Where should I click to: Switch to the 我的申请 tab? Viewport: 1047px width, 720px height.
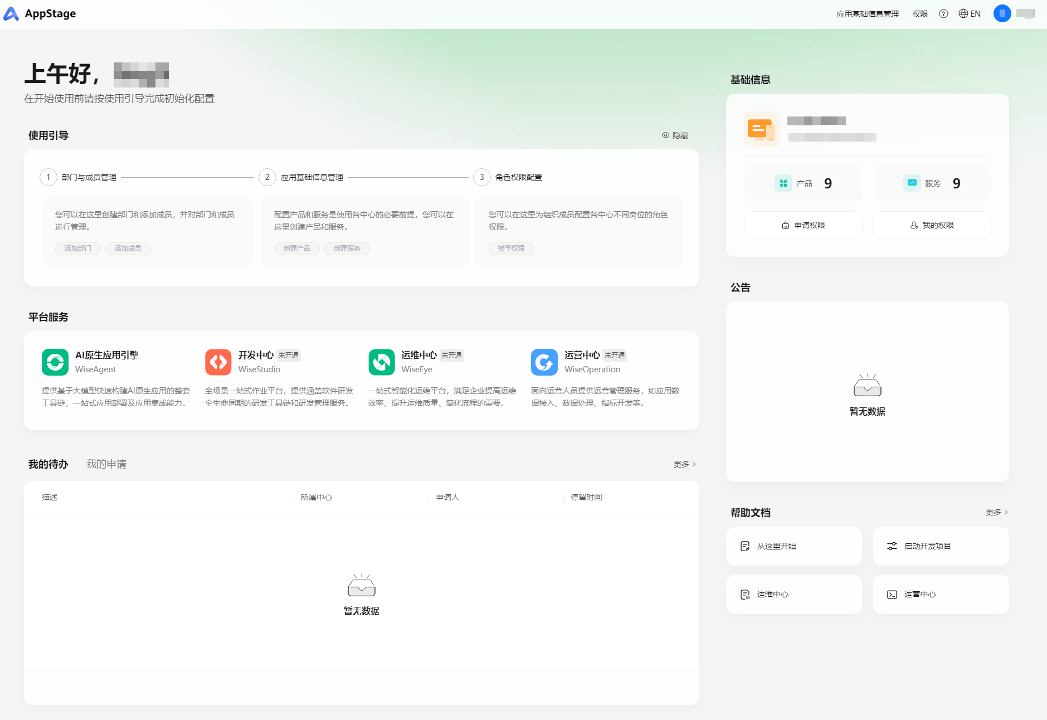106,464
